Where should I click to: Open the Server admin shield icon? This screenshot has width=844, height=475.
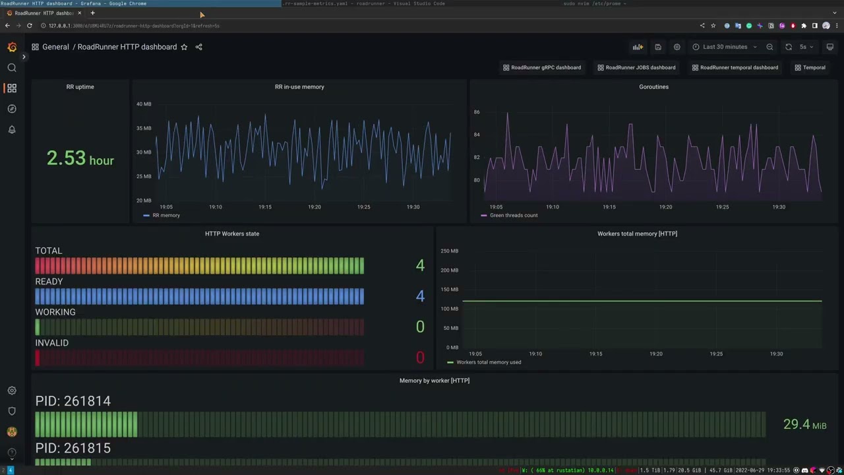pyautogui.click(x=12, y=411)
